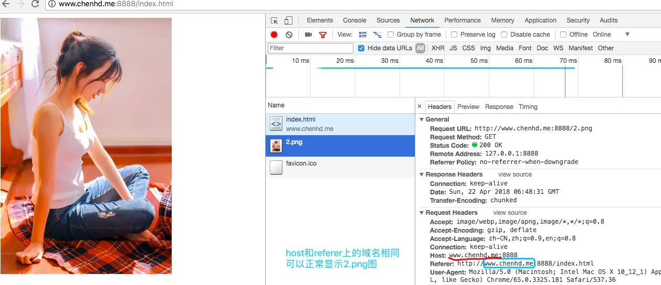Filter requests by Manifest
This screenshot has height=285, width=661.
[581, 48]
